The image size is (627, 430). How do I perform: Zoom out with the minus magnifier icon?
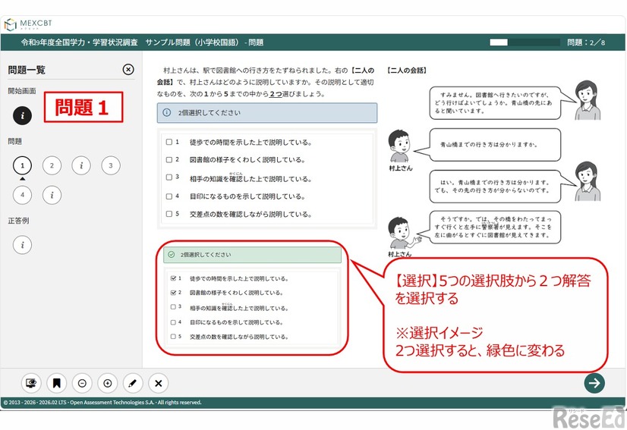pos(82,383)
